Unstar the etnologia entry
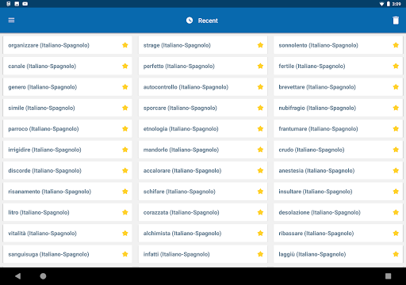 (x=260, y=129)
